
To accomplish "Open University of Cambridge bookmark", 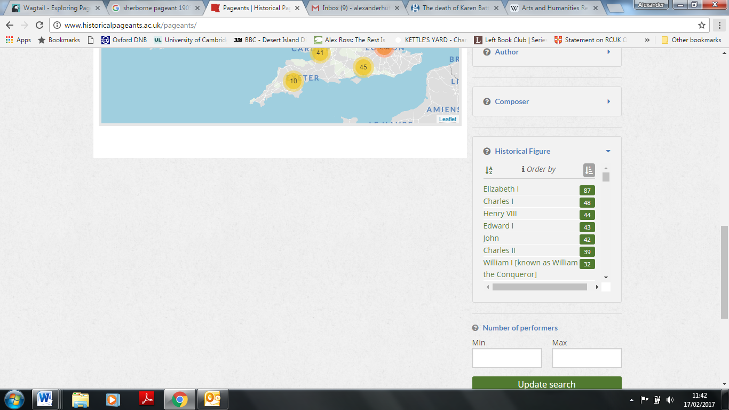I will (x=190, y=40).
